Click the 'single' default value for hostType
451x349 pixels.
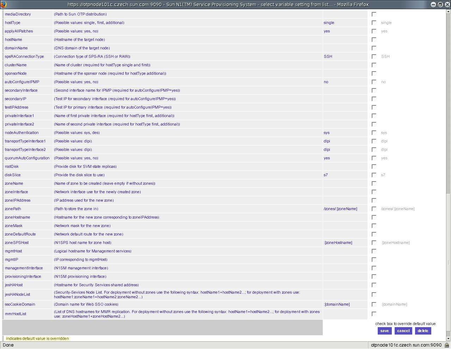point(329,23)
